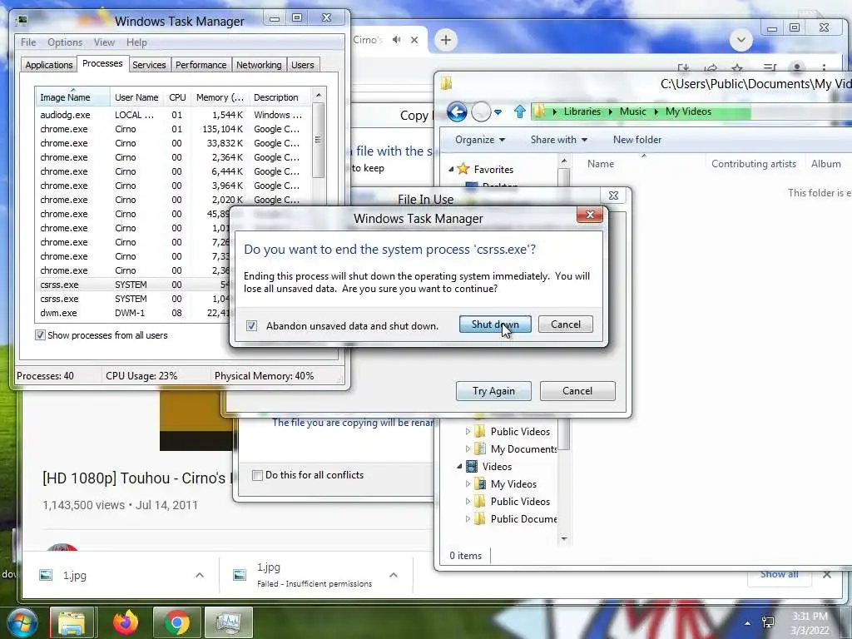Open Explorer recent locations dropdown arrow
This screenshot has height=639, width=852.
click(x=498, y=112)
